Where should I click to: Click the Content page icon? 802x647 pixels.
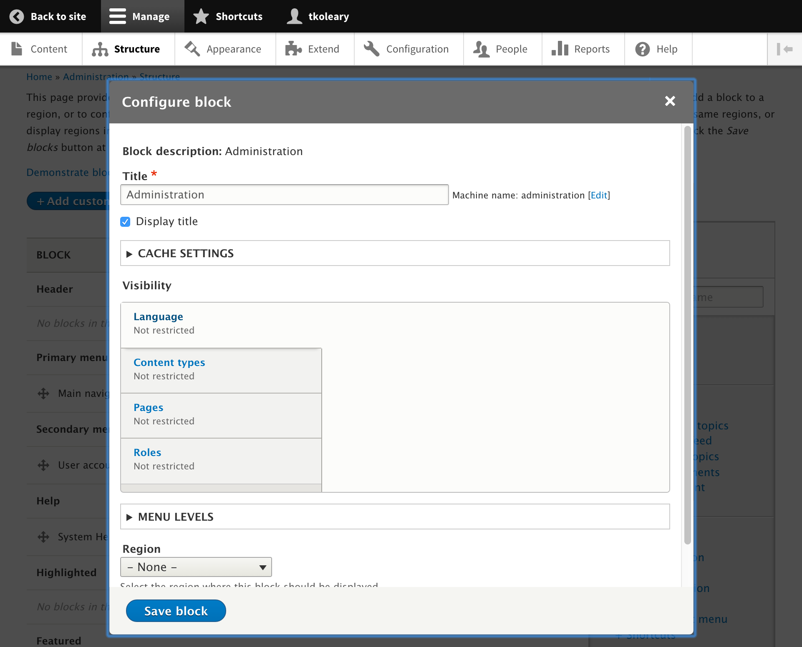click(17, 49)
